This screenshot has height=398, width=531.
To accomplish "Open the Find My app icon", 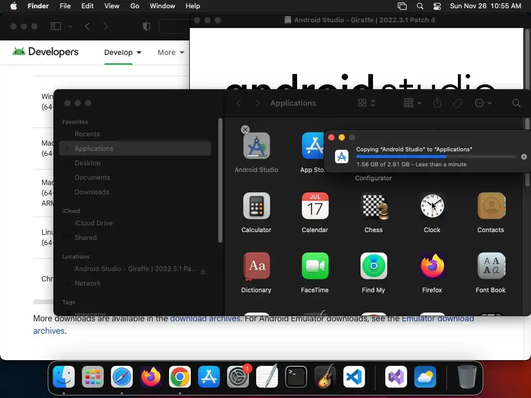I will (x=373, y=266).
